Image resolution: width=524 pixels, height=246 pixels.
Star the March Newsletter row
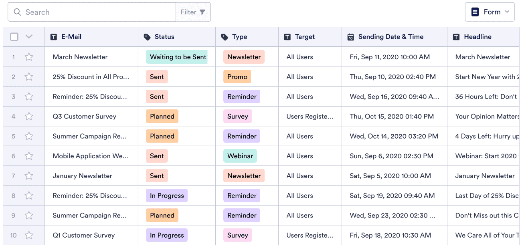pos(29,57)
